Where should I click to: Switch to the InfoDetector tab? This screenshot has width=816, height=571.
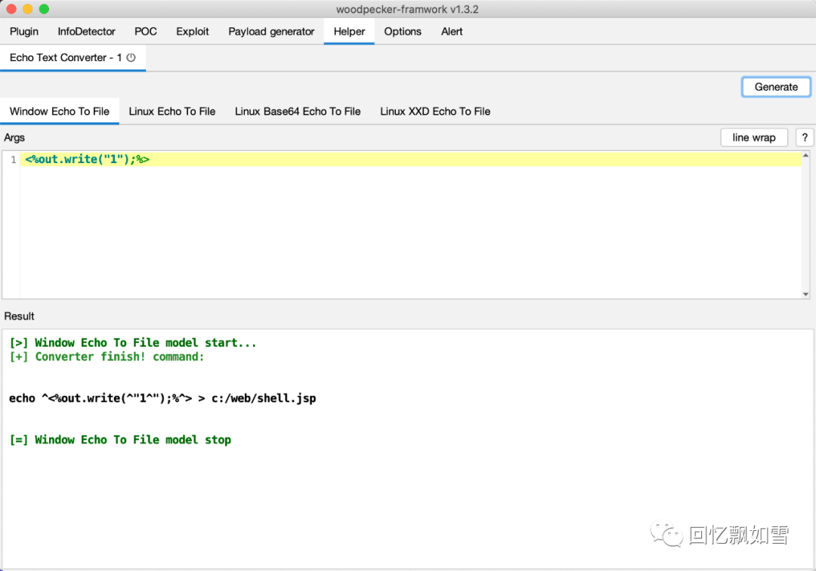pyautogui.click(x=87, y=32)
